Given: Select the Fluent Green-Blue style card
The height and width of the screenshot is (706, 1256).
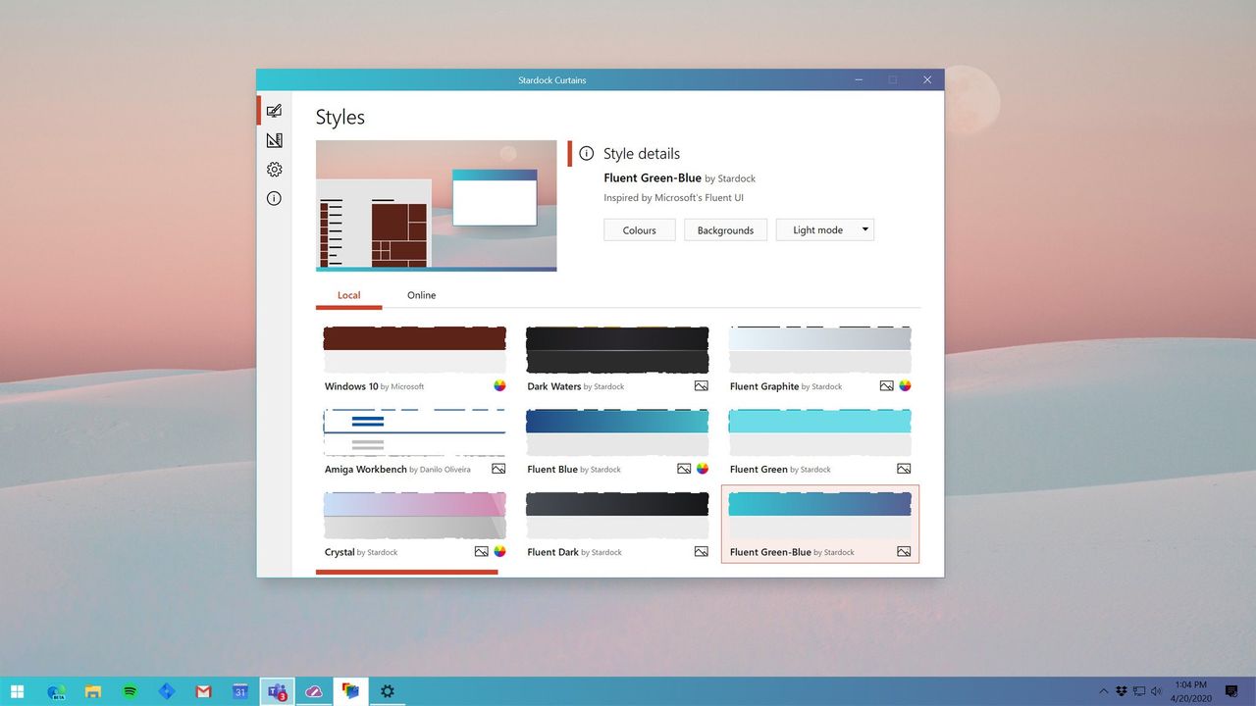Looking at the screenshot, I should pyautogui.click(x=819, y=524).
